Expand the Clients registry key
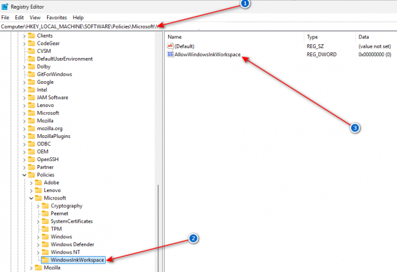Viewport: 397px width, 272px height. [24, 36]
